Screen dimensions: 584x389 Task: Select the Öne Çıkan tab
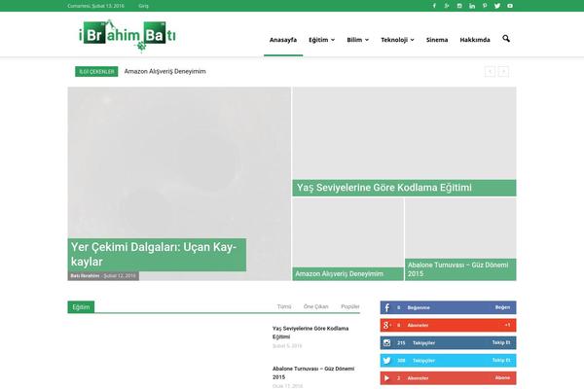click(315, 306)
